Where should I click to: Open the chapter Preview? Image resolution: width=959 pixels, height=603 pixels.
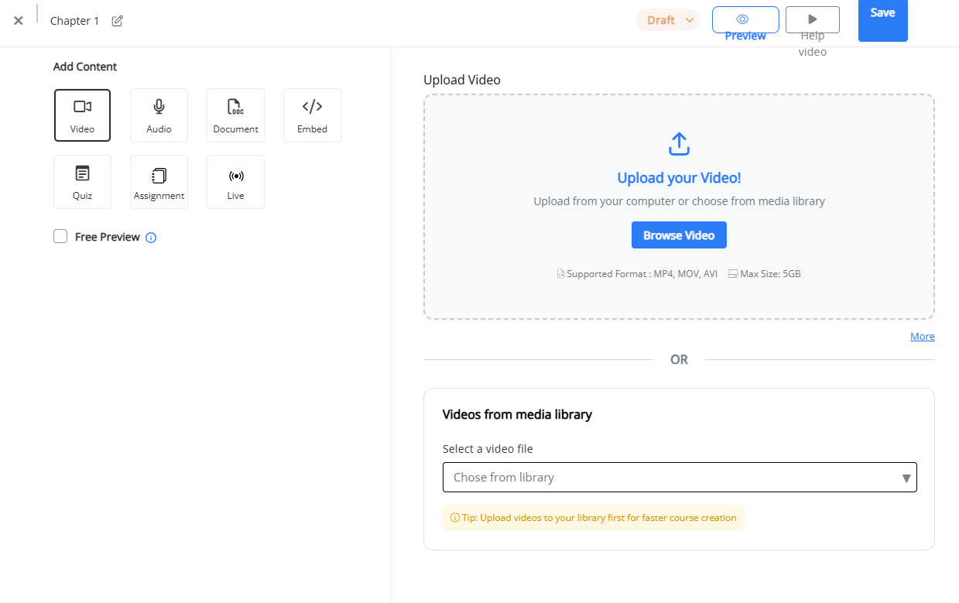[x=745, y=20]
